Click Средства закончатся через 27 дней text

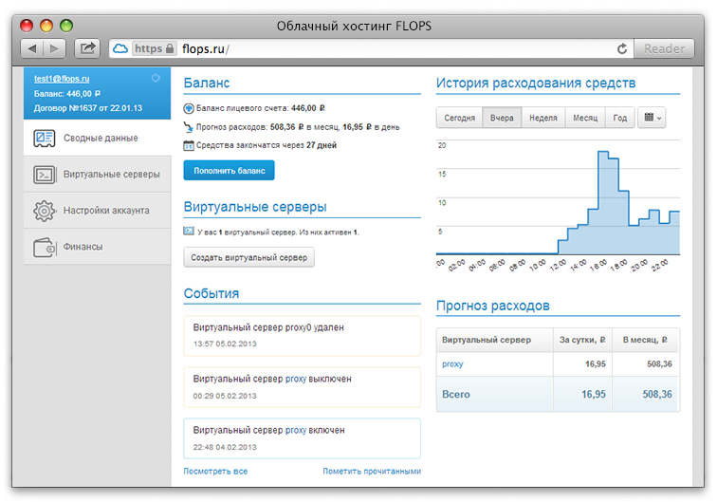[x=267, y=145]
